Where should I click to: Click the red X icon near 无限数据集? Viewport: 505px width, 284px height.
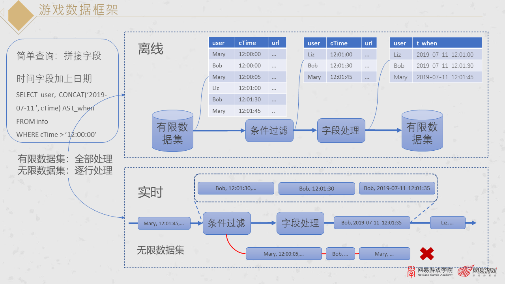tap(427, 254)
